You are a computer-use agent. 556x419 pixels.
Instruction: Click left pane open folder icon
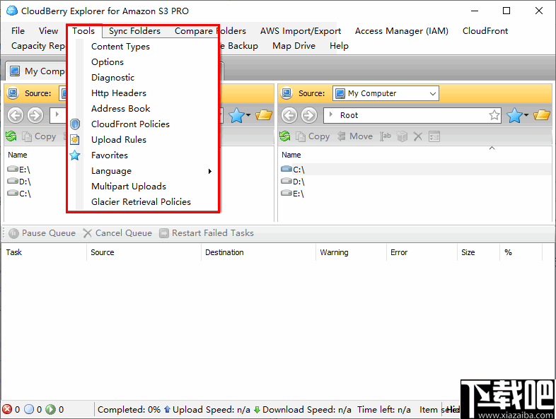click(x=264, y=115)
